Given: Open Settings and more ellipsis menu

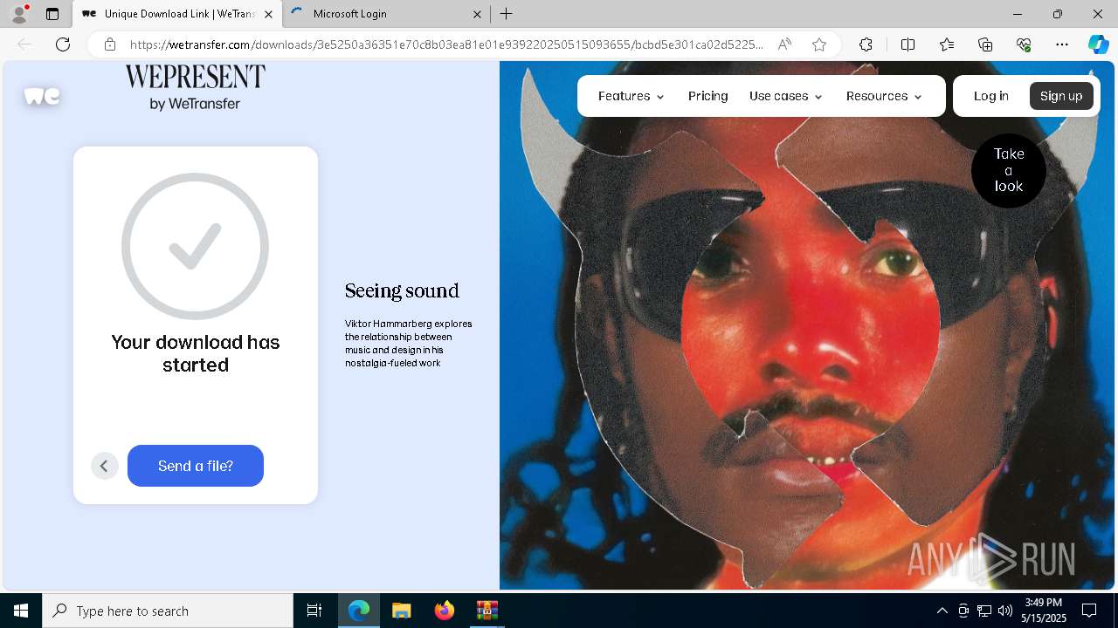Looking at the screenshot, I should (x=1062, y=44).
